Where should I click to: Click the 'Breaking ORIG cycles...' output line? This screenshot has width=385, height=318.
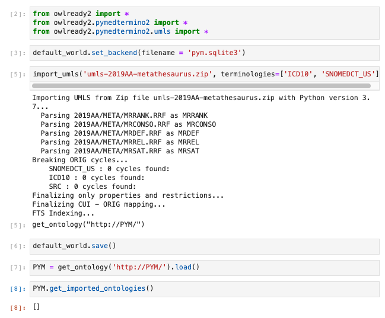[x=82, y=160]
